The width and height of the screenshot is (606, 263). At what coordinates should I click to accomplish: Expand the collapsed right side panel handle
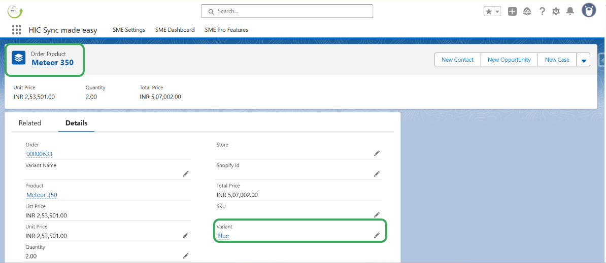click(x=602, y=60)
